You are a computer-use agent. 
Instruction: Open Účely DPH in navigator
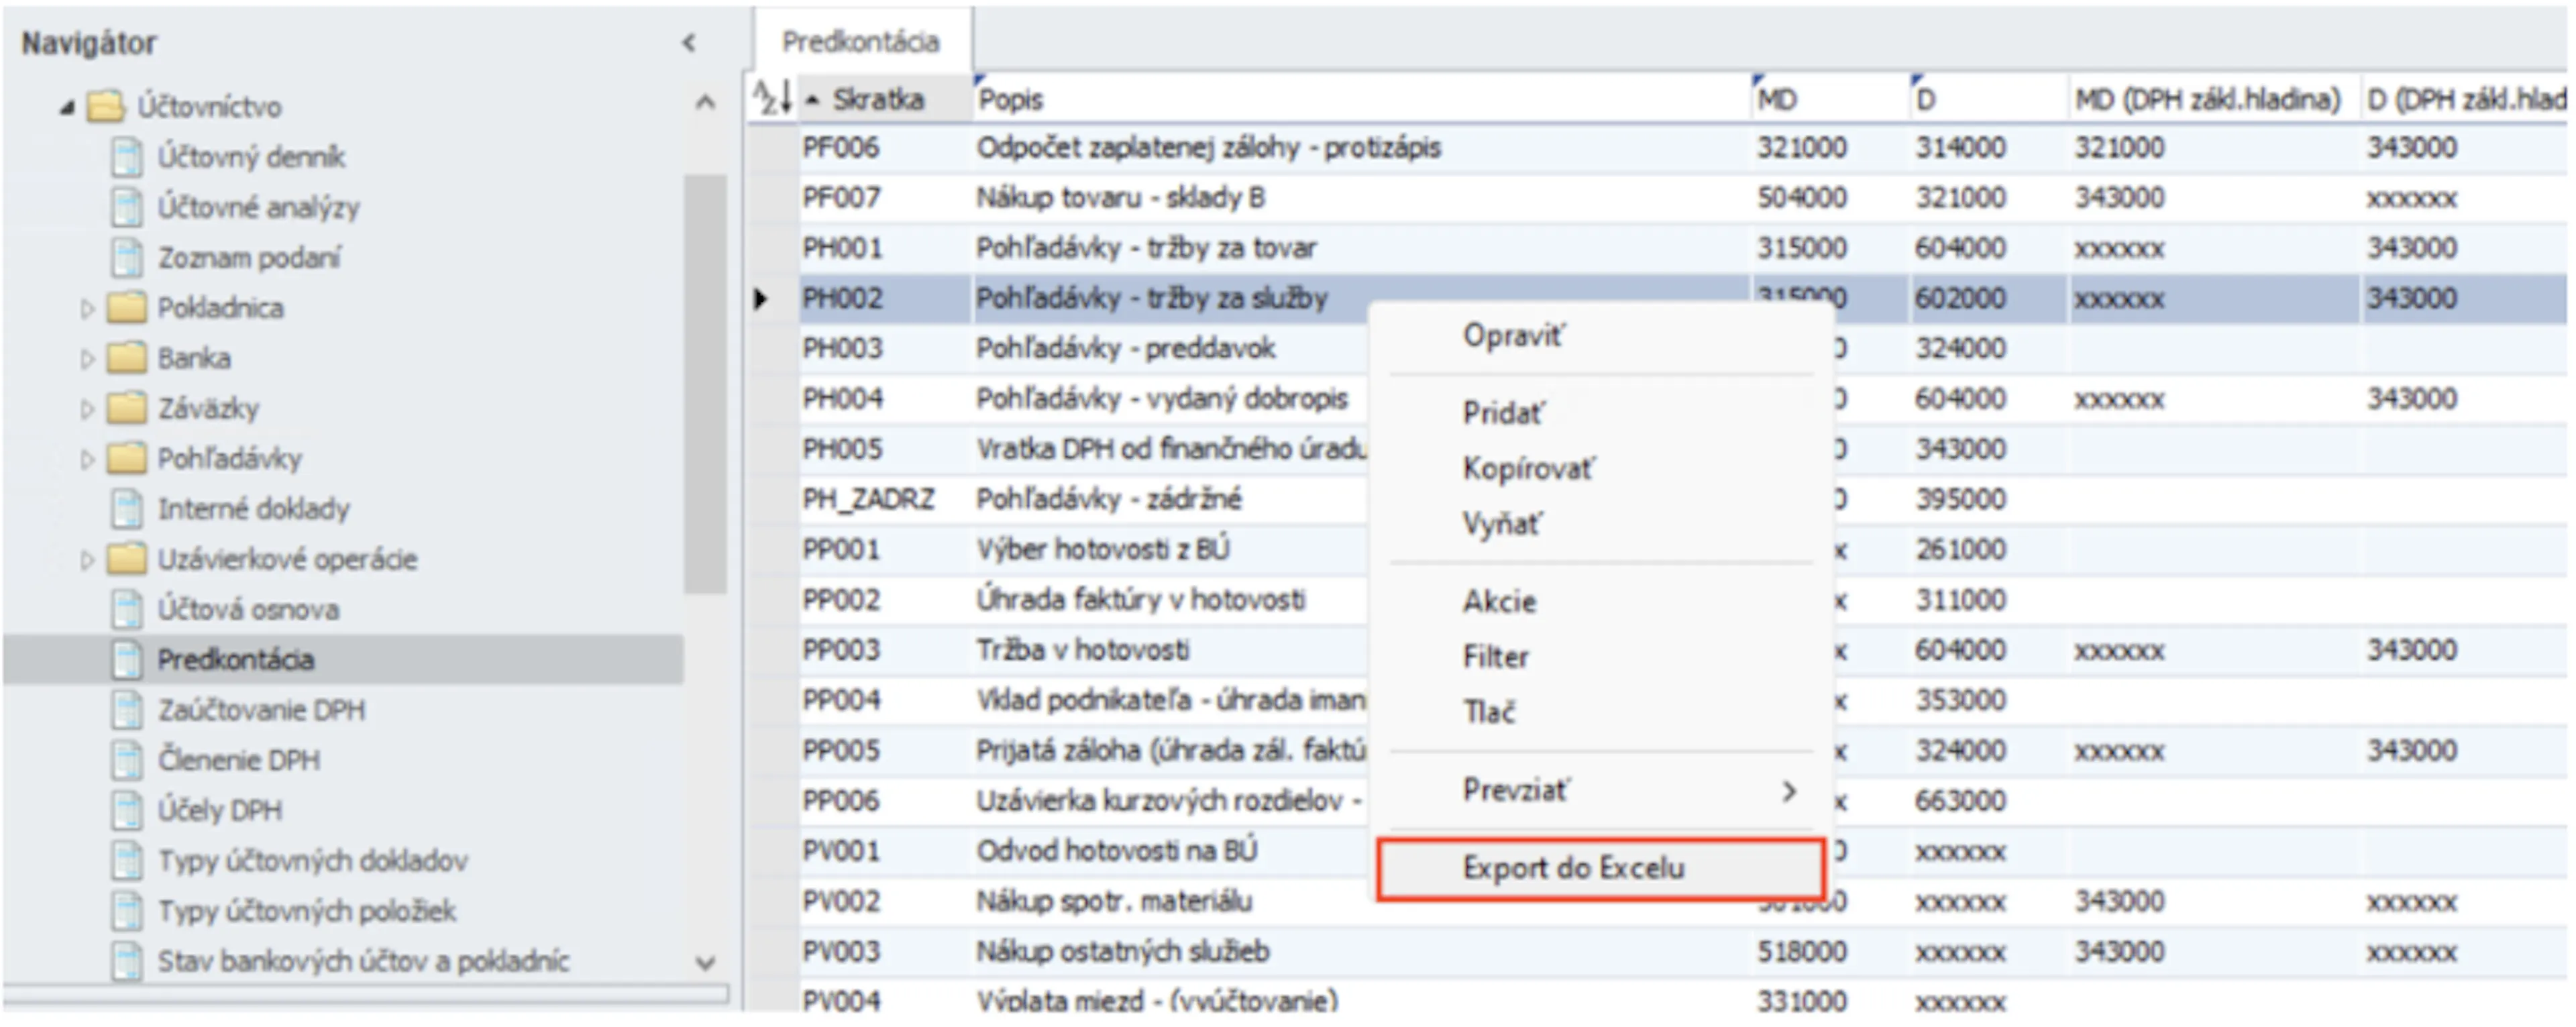tap(219, 810)
